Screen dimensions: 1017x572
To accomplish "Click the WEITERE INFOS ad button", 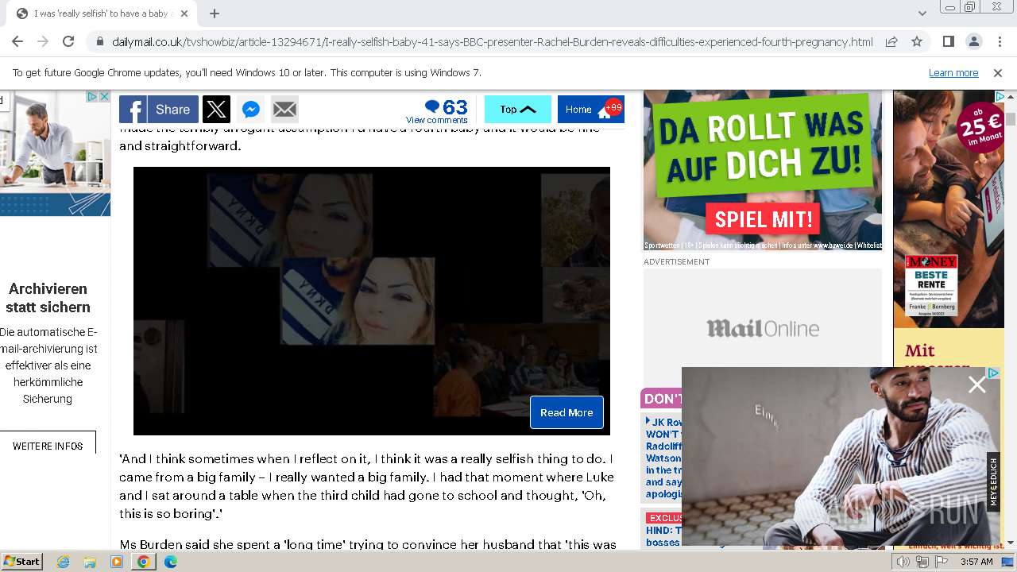I will tap(48, 446).
